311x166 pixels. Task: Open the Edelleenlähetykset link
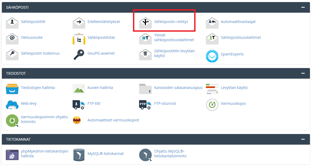(104, 22)
